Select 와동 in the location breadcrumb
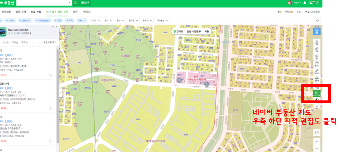340x152 pixels. click(x=207, y=32)
